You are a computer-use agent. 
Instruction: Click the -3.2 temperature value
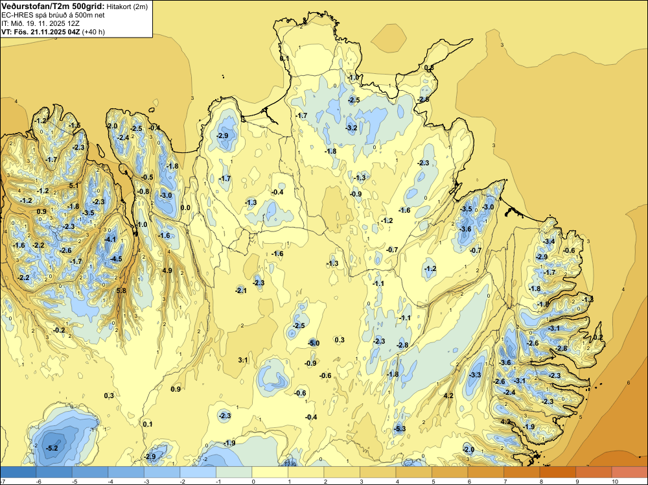pyautogui.click(x=351, y=128)
